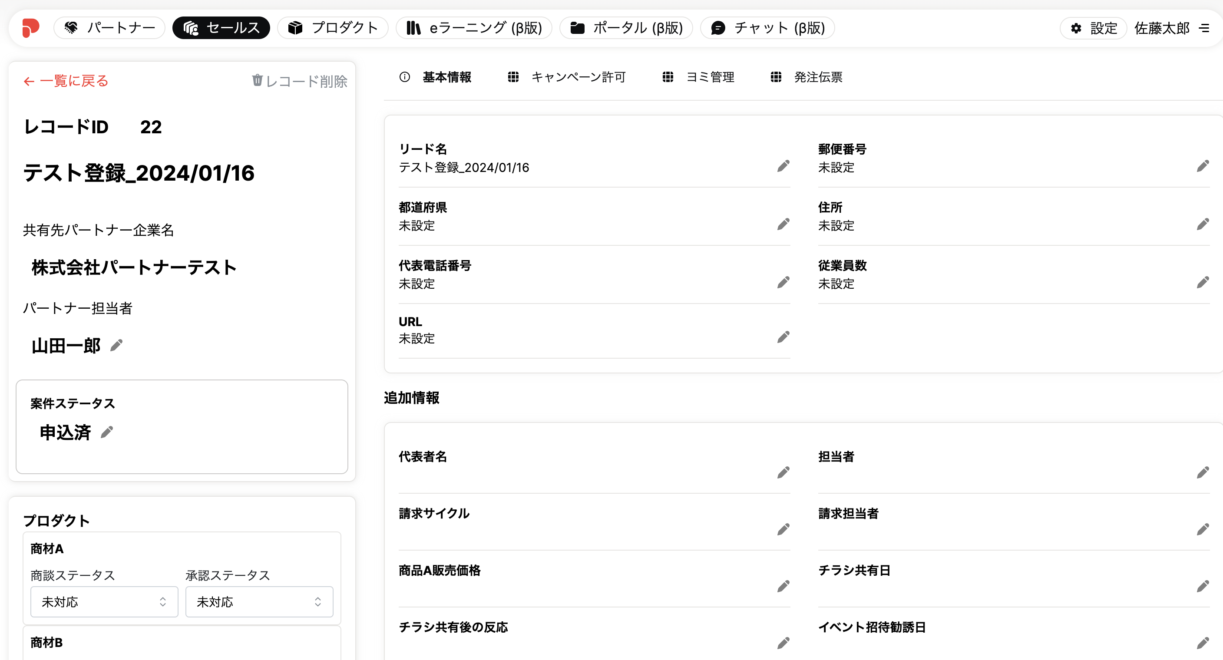Screen dimensions: 1223x660
Task: Click the 佐藤太郎 user name
Action: [x=1162, y=29]
